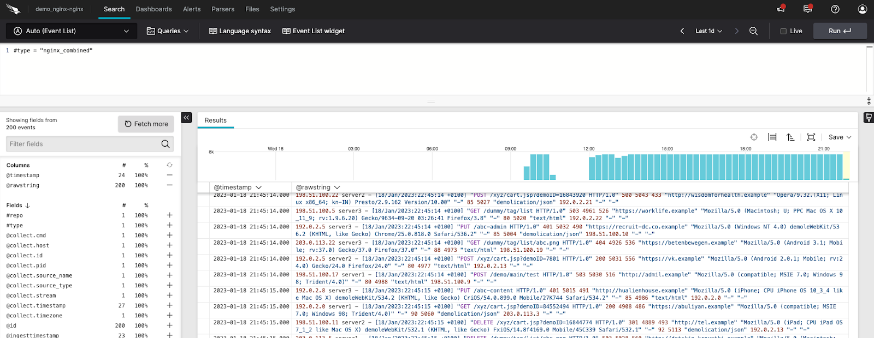Click the query editor resize arrows icon
The image size is (874, 338).
(x=869, y=101)
